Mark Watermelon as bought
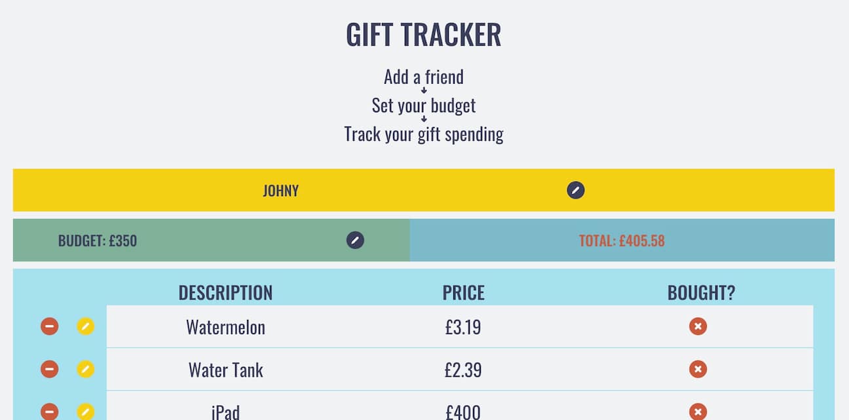849x420 pixels. tap(698, 326)
